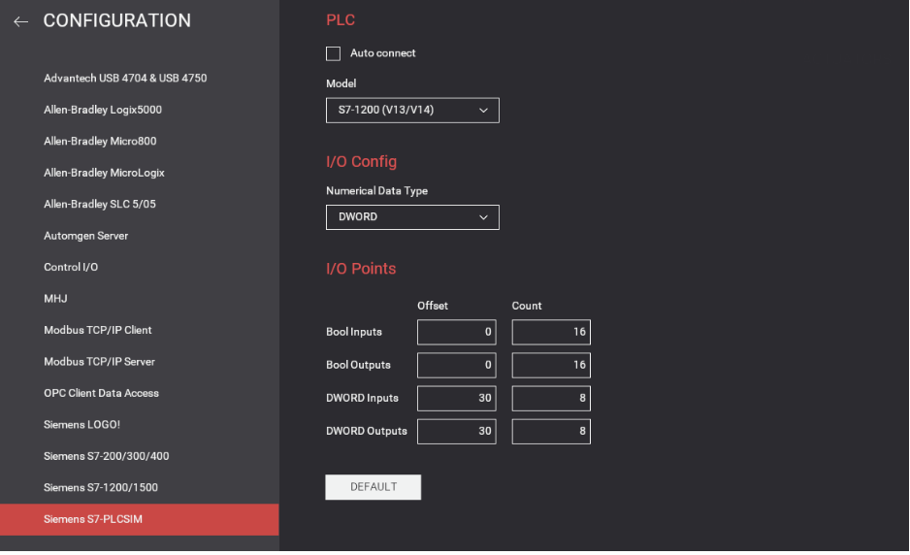Viewport: 910px width, 555px height.
Task: Click the I/O Points section heading
Action: tap(361, 269)
